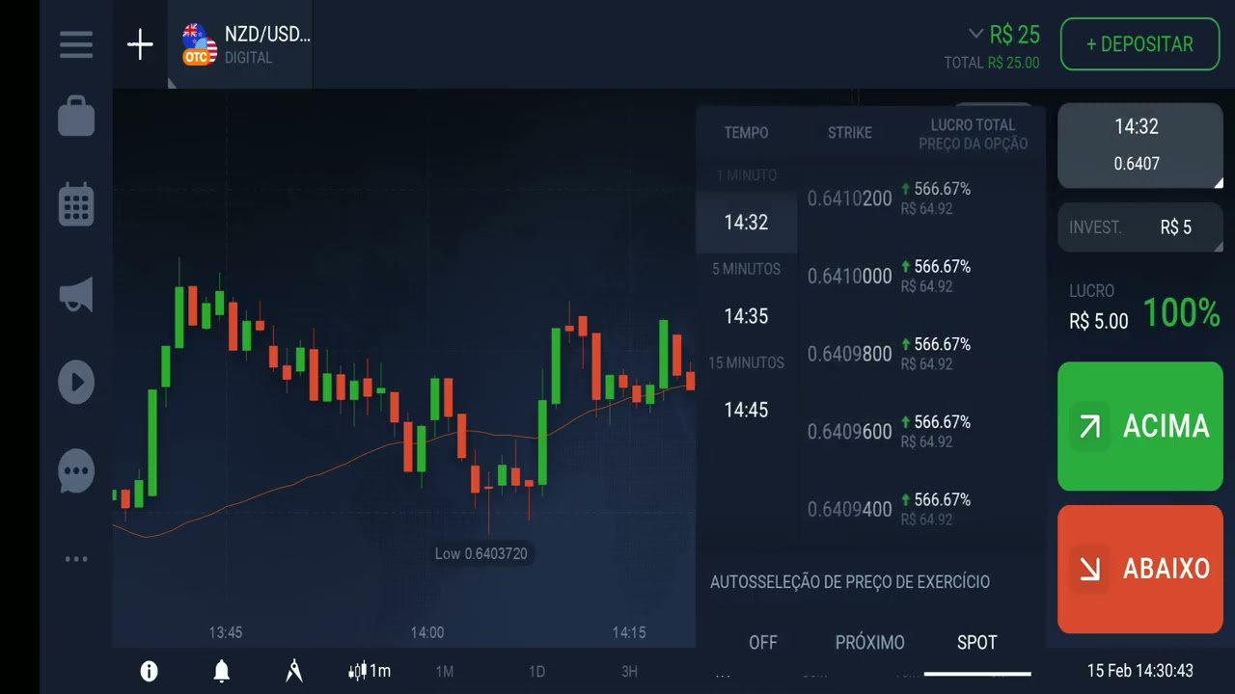Click the info icon in bottom bar

coord(149,670)
